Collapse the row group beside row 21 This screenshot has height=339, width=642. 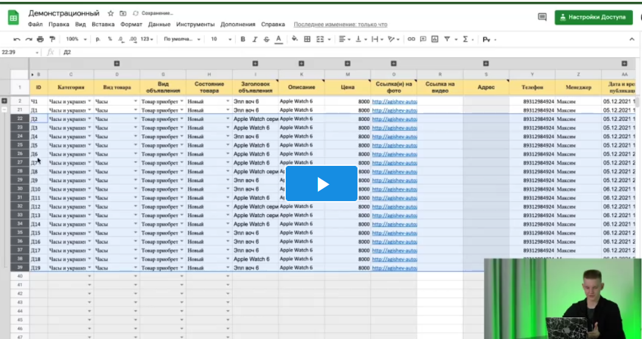4,109
